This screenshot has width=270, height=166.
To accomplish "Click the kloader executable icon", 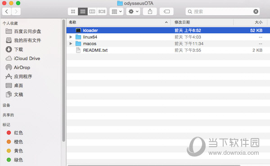I will coord(78,30).
